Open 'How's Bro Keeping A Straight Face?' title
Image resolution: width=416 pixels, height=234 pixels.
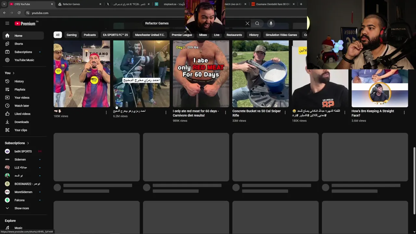coord(373,113)
